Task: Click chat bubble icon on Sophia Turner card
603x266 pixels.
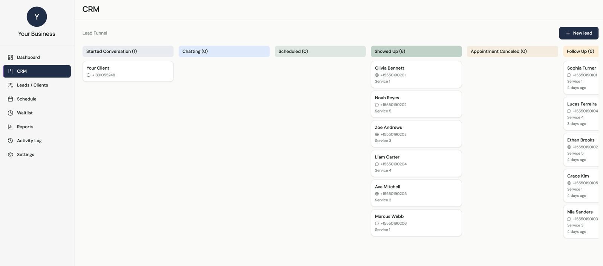Action: point(569,75)
